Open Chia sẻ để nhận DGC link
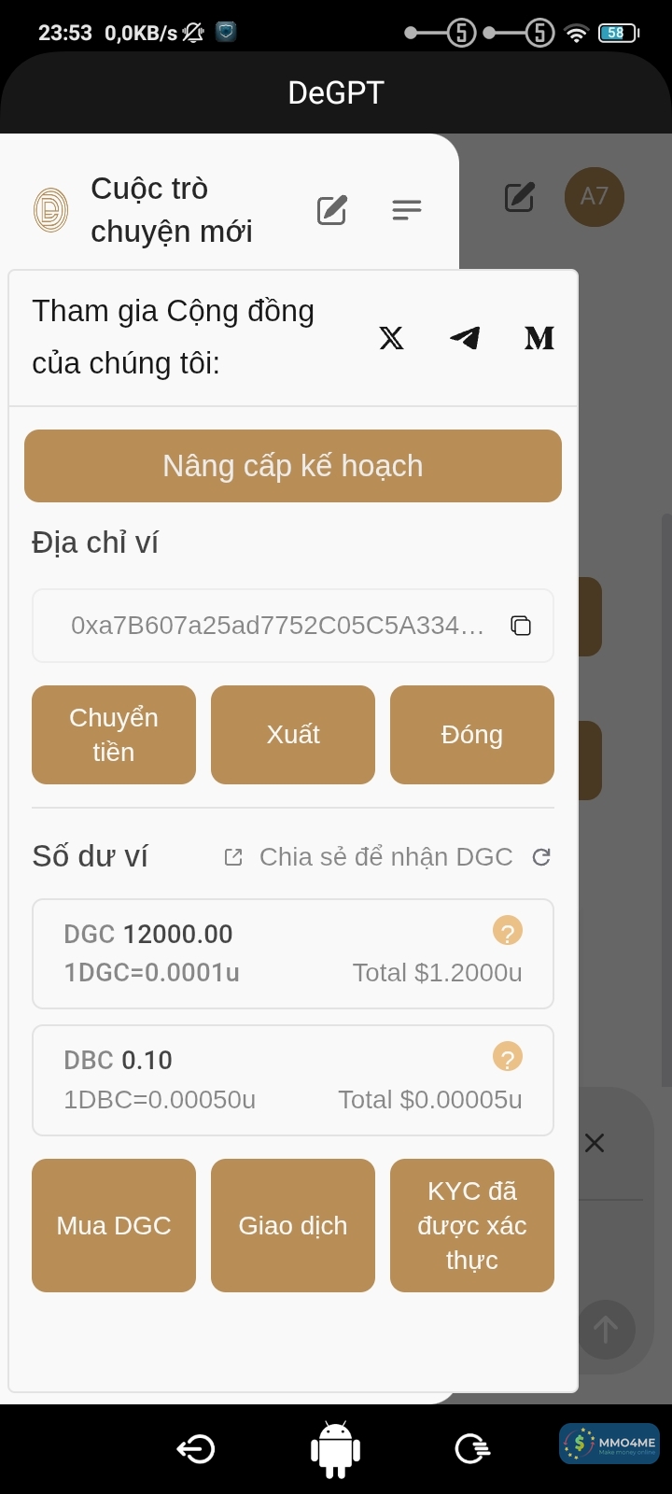The height and width of the screenshot is (1494, 672). [x=370, y=857]
